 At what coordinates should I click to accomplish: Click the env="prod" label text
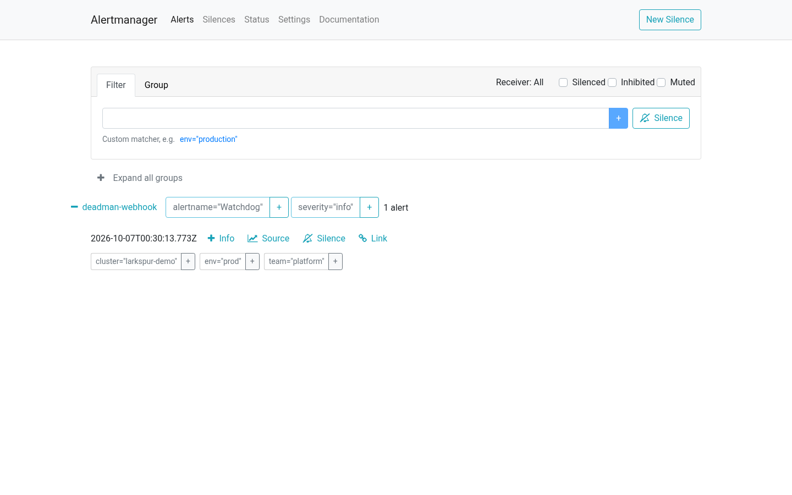coord(223,261)
